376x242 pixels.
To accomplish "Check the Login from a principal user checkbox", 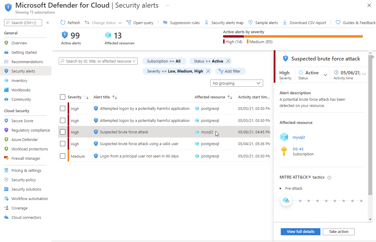I will click(x=63, y=156).
